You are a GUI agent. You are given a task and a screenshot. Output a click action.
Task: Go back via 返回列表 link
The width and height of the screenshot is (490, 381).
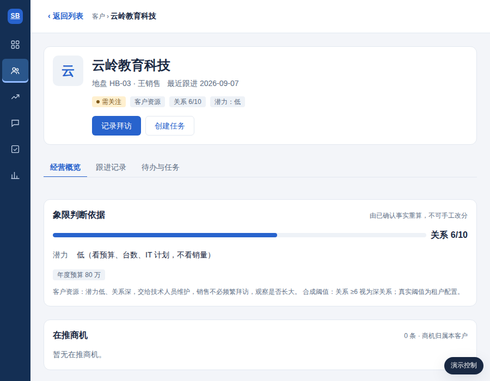65,16
